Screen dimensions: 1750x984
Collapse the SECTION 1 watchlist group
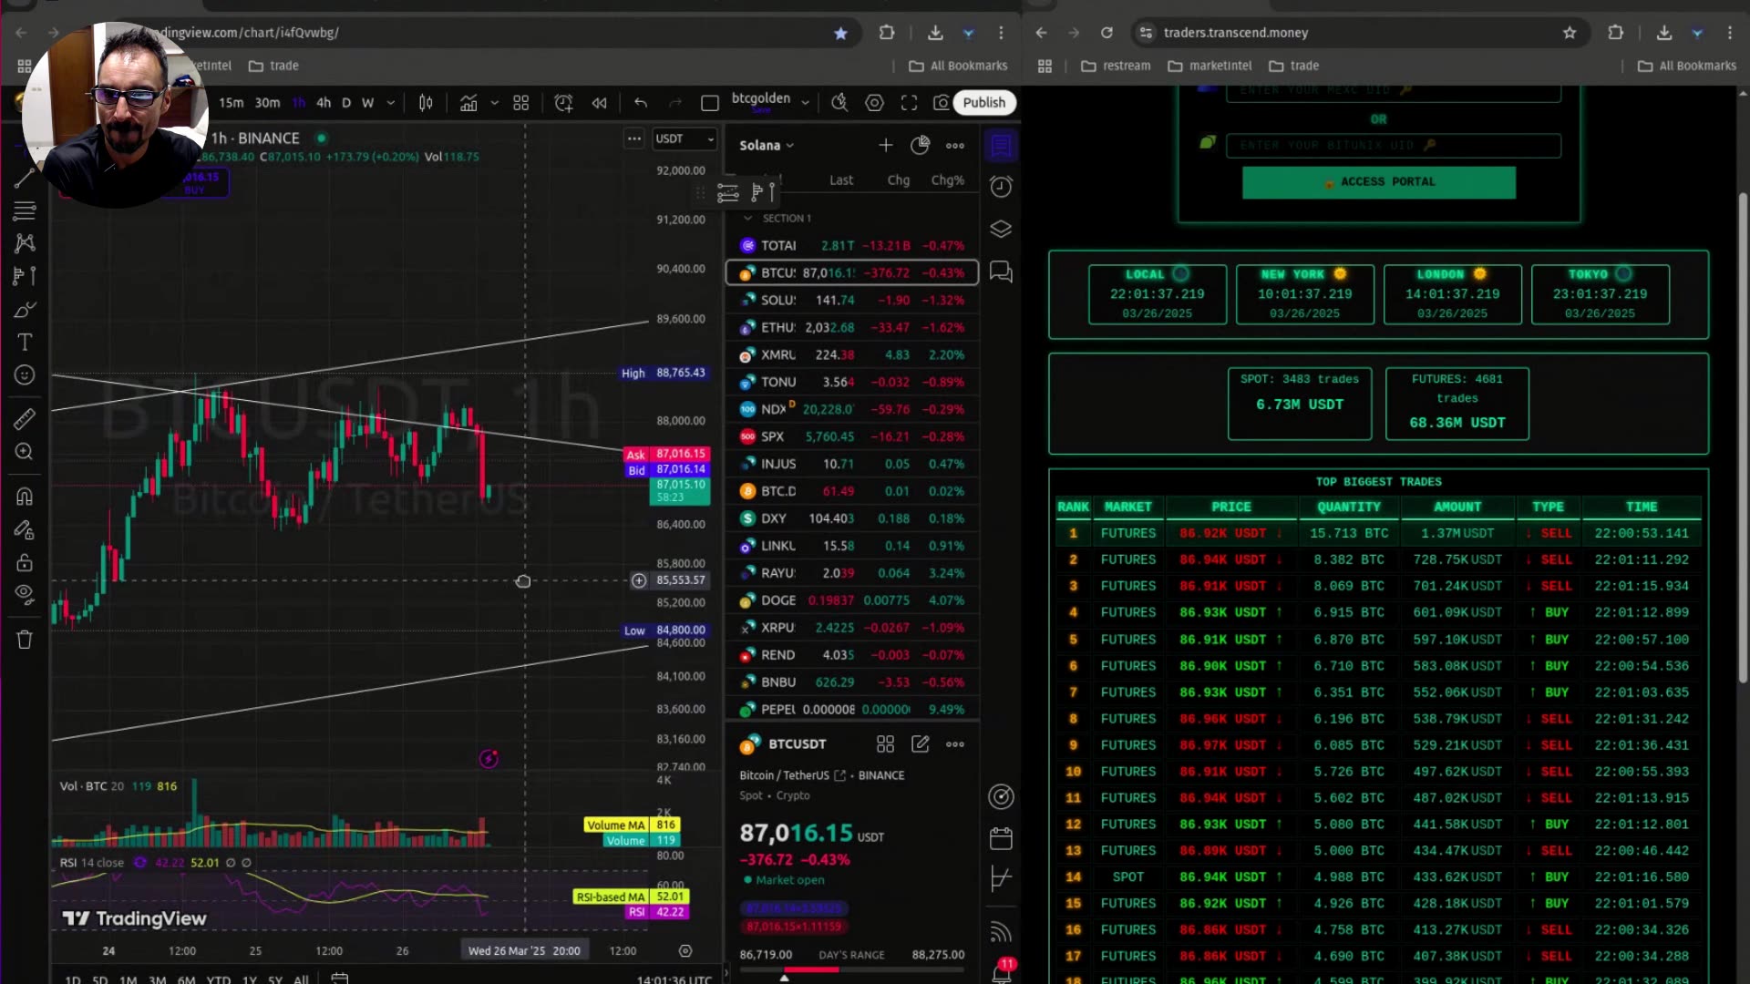tap(746, 218)
